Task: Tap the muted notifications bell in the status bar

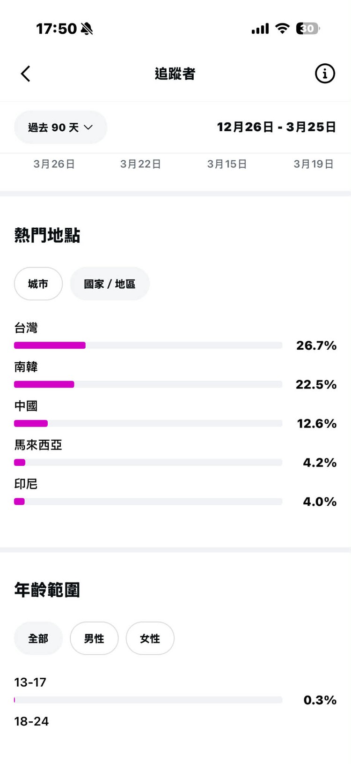Action: coord(88,29)
